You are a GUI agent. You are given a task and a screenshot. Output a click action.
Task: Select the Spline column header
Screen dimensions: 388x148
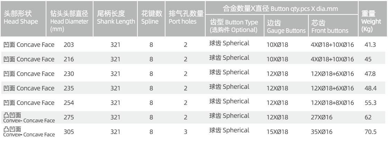(152, 18)
